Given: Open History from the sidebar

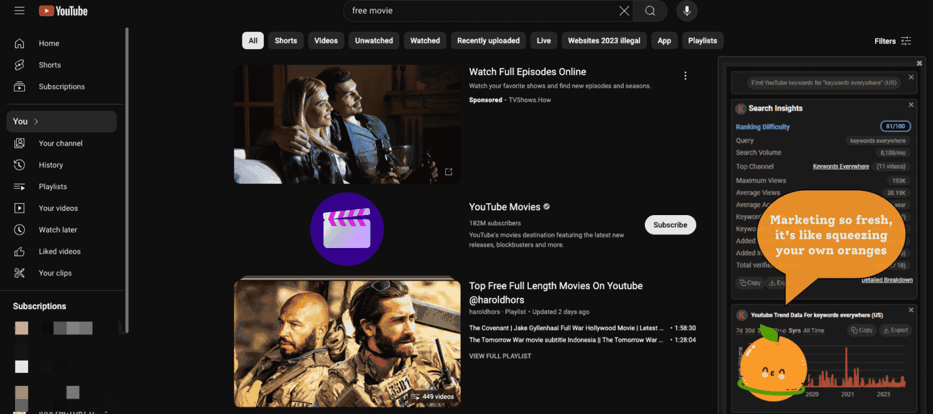Looking at the screenshot, I should coord(51,165).
